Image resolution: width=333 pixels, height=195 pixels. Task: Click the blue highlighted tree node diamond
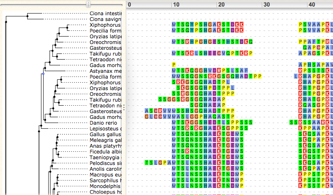(x=43, y=74)
